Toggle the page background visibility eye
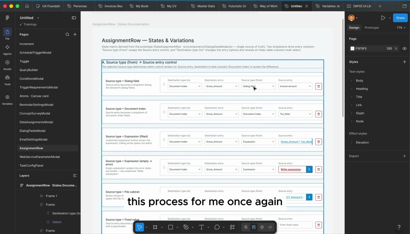410x234 pixels. point(405,49)
